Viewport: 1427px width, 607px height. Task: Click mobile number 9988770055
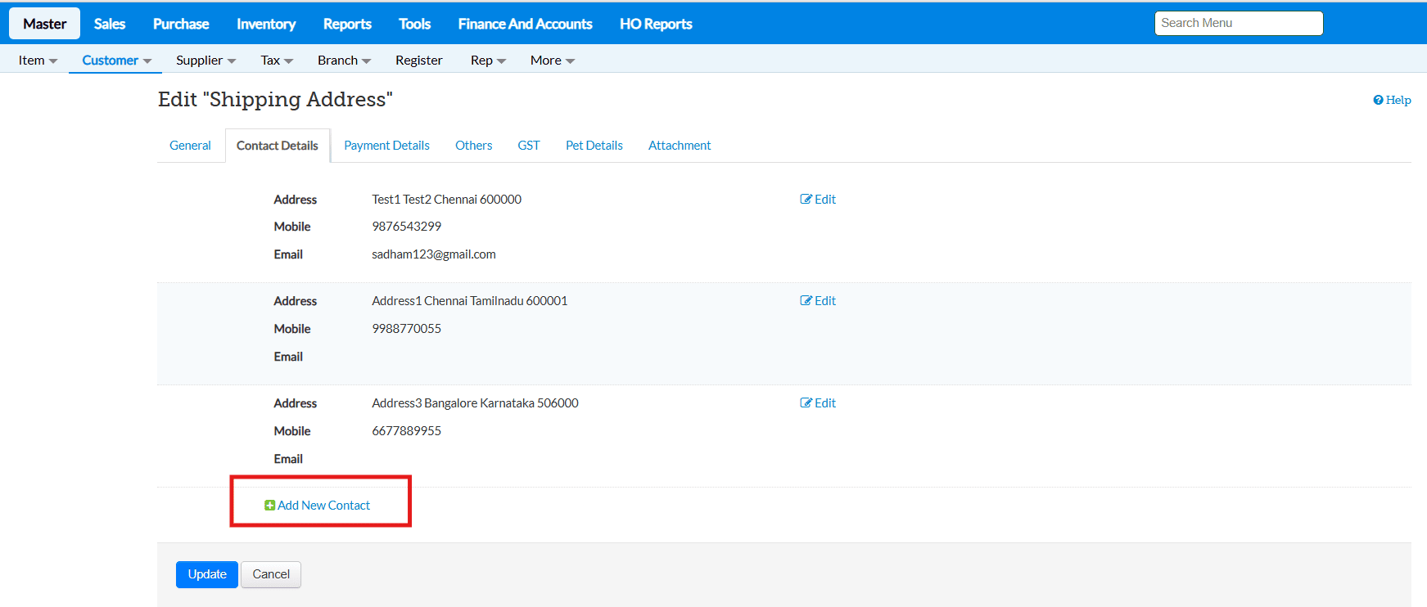click(x=407, y=329)
